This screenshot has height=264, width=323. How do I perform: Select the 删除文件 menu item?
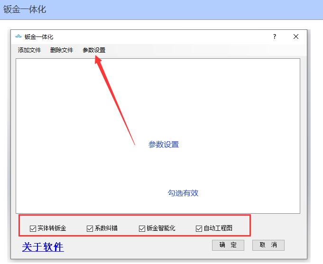62,50
